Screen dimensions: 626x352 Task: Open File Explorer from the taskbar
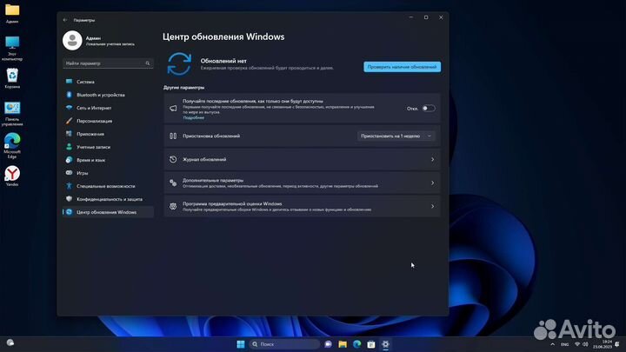click(x=343, y=344)
